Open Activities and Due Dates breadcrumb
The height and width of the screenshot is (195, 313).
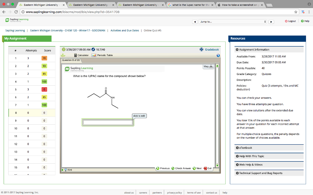125,30
